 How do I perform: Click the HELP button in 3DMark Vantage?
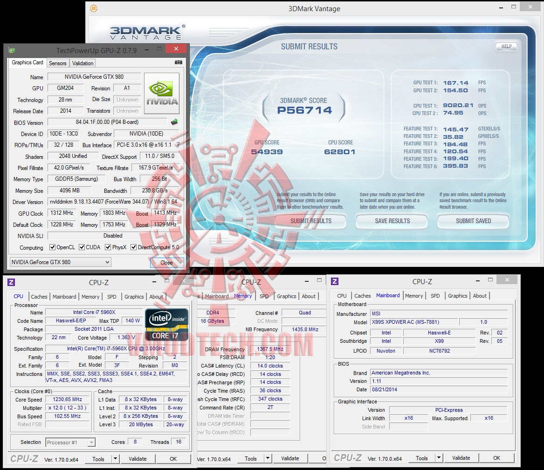coord(506,46)
